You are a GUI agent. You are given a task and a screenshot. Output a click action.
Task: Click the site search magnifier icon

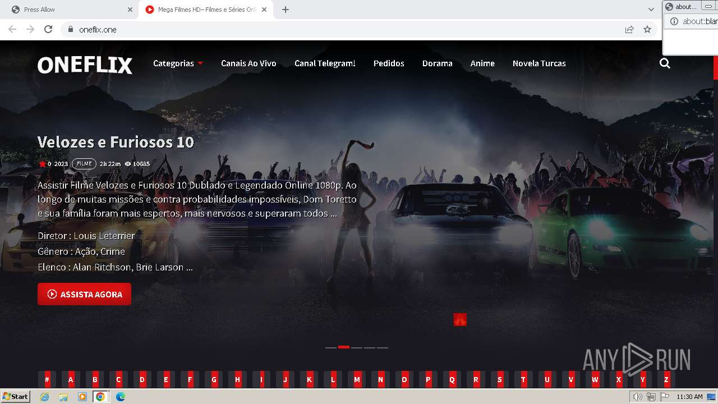pos(665,63)
